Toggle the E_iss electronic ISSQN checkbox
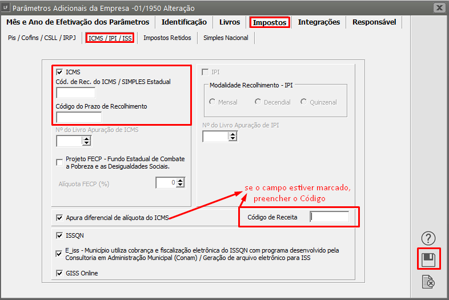This screenshot has height=300, width=449. click(59, 254)
